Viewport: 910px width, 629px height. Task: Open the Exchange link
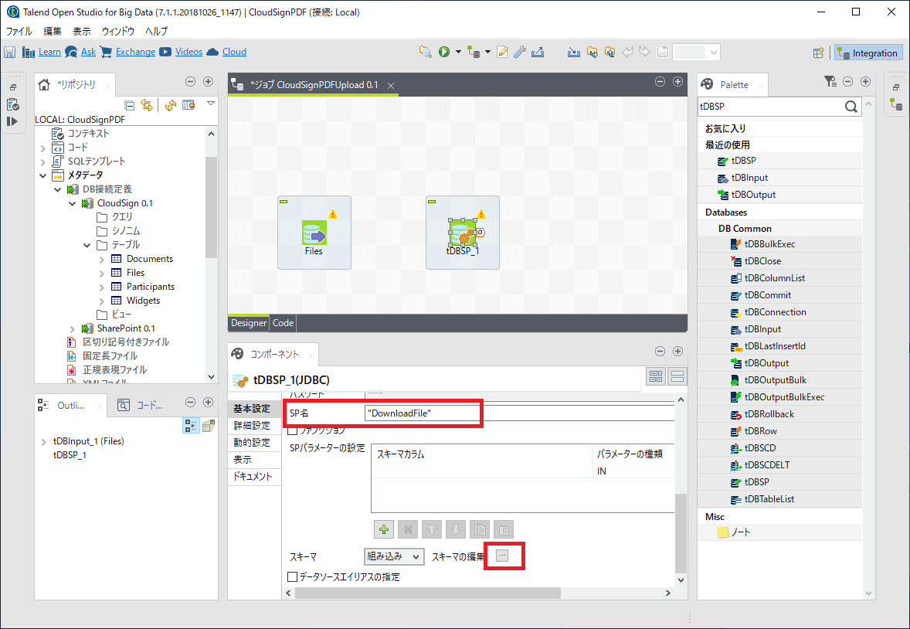[135, 52]
